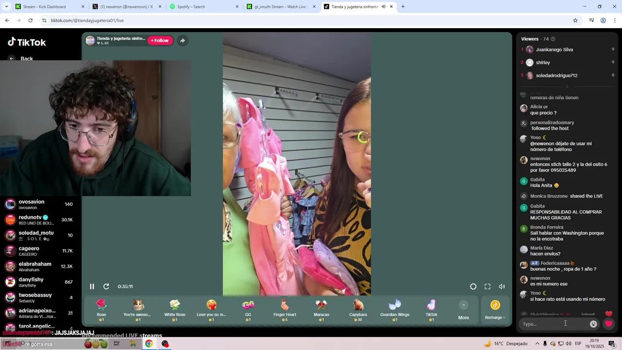Bookmark this page with the star
The height and width of the screenshot is (350, 622).
575,20
